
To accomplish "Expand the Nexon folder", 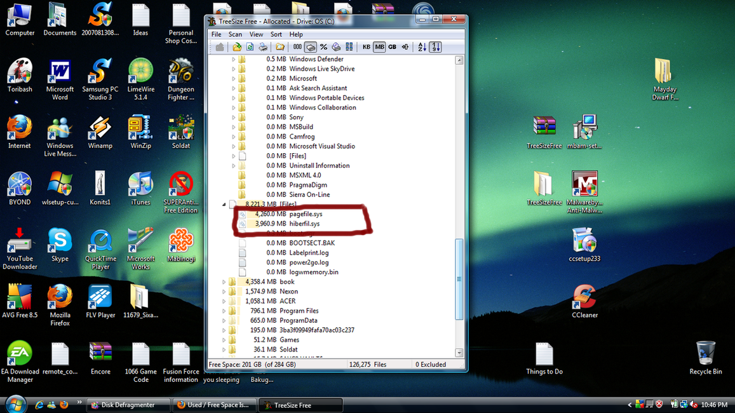I will (224, 292).
